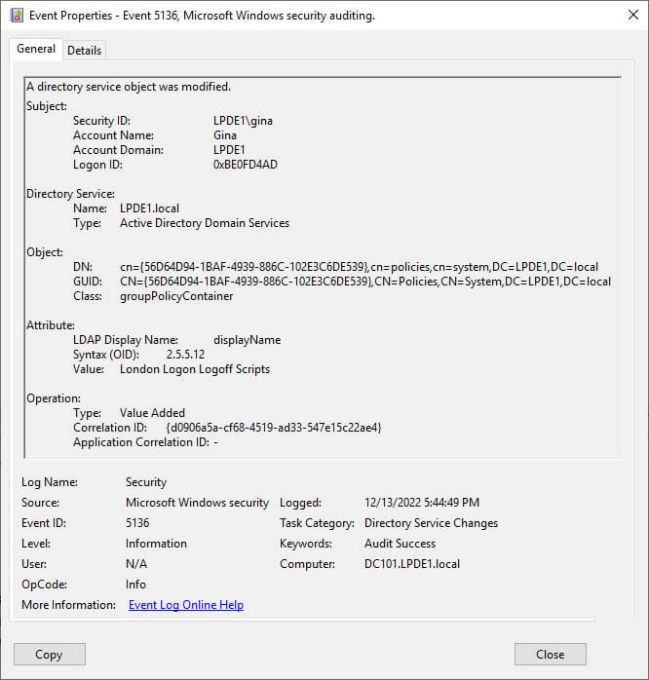
Task: Click the Close button
Action: click(550, 654)
